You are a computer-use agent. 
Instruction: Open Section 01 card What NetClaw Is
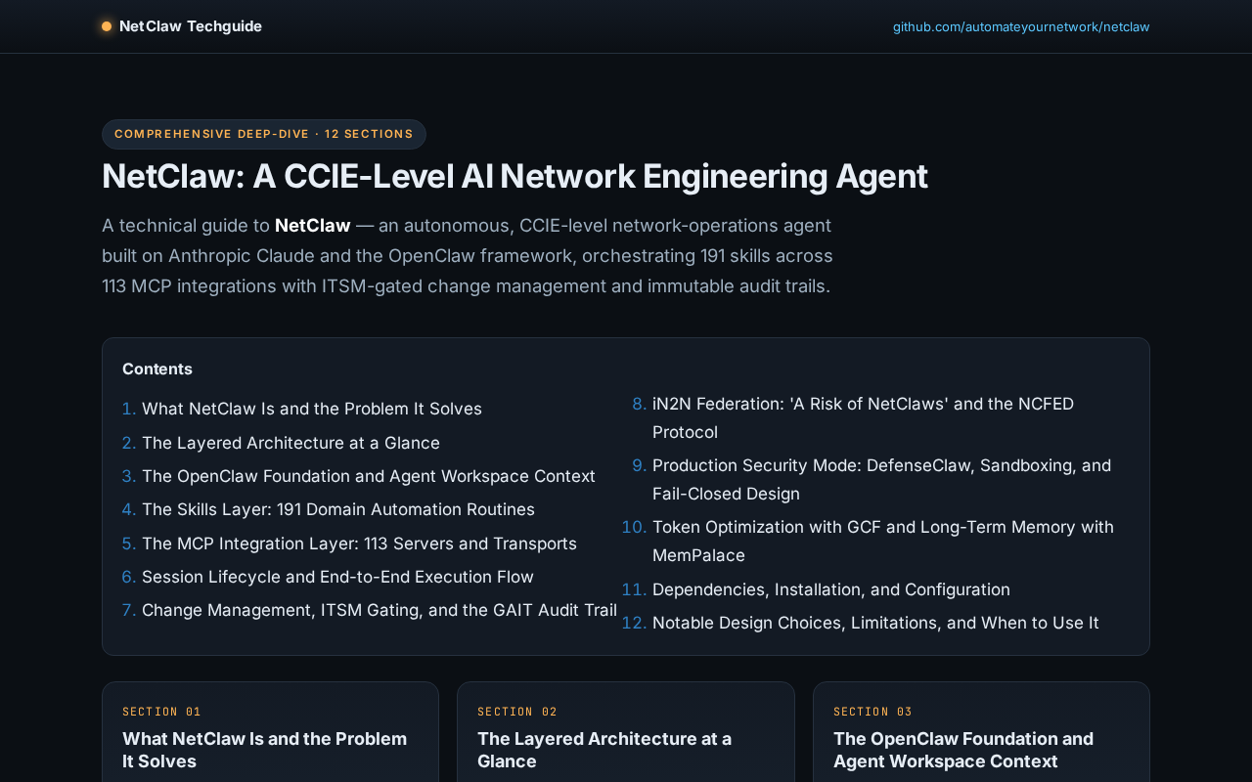[270, 732]
